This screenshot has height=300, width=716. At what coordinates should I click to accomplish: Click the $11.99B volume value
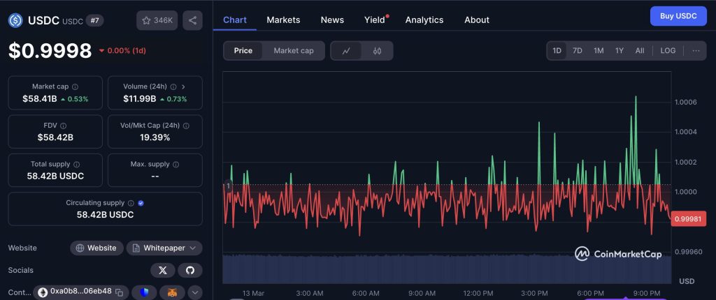point(140,98)
